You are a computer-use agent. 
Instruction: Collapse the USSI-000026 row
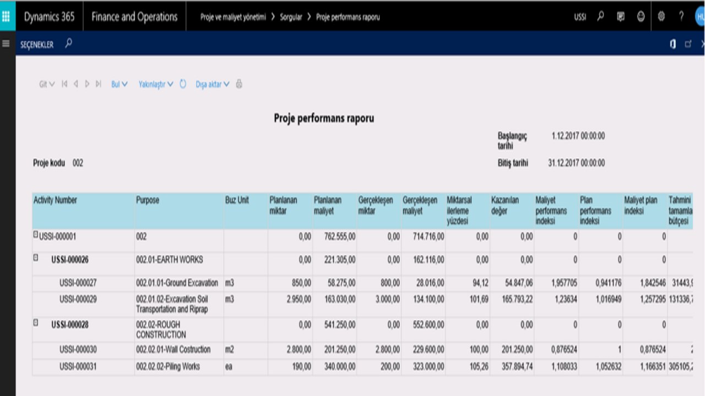(36, 257)
